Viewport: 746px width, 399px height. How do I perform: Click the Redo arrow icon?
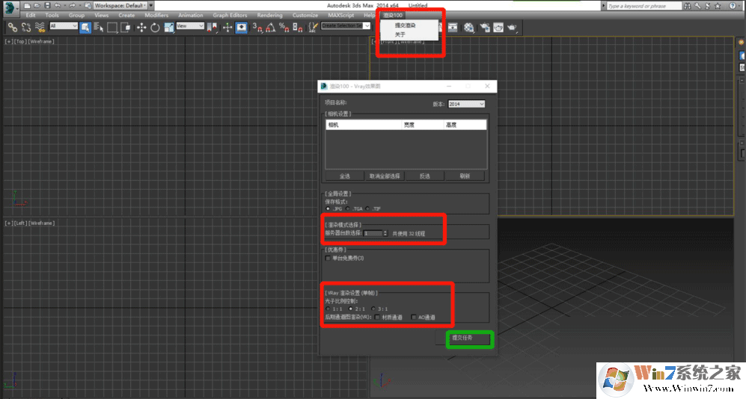[x=73, y=6]
